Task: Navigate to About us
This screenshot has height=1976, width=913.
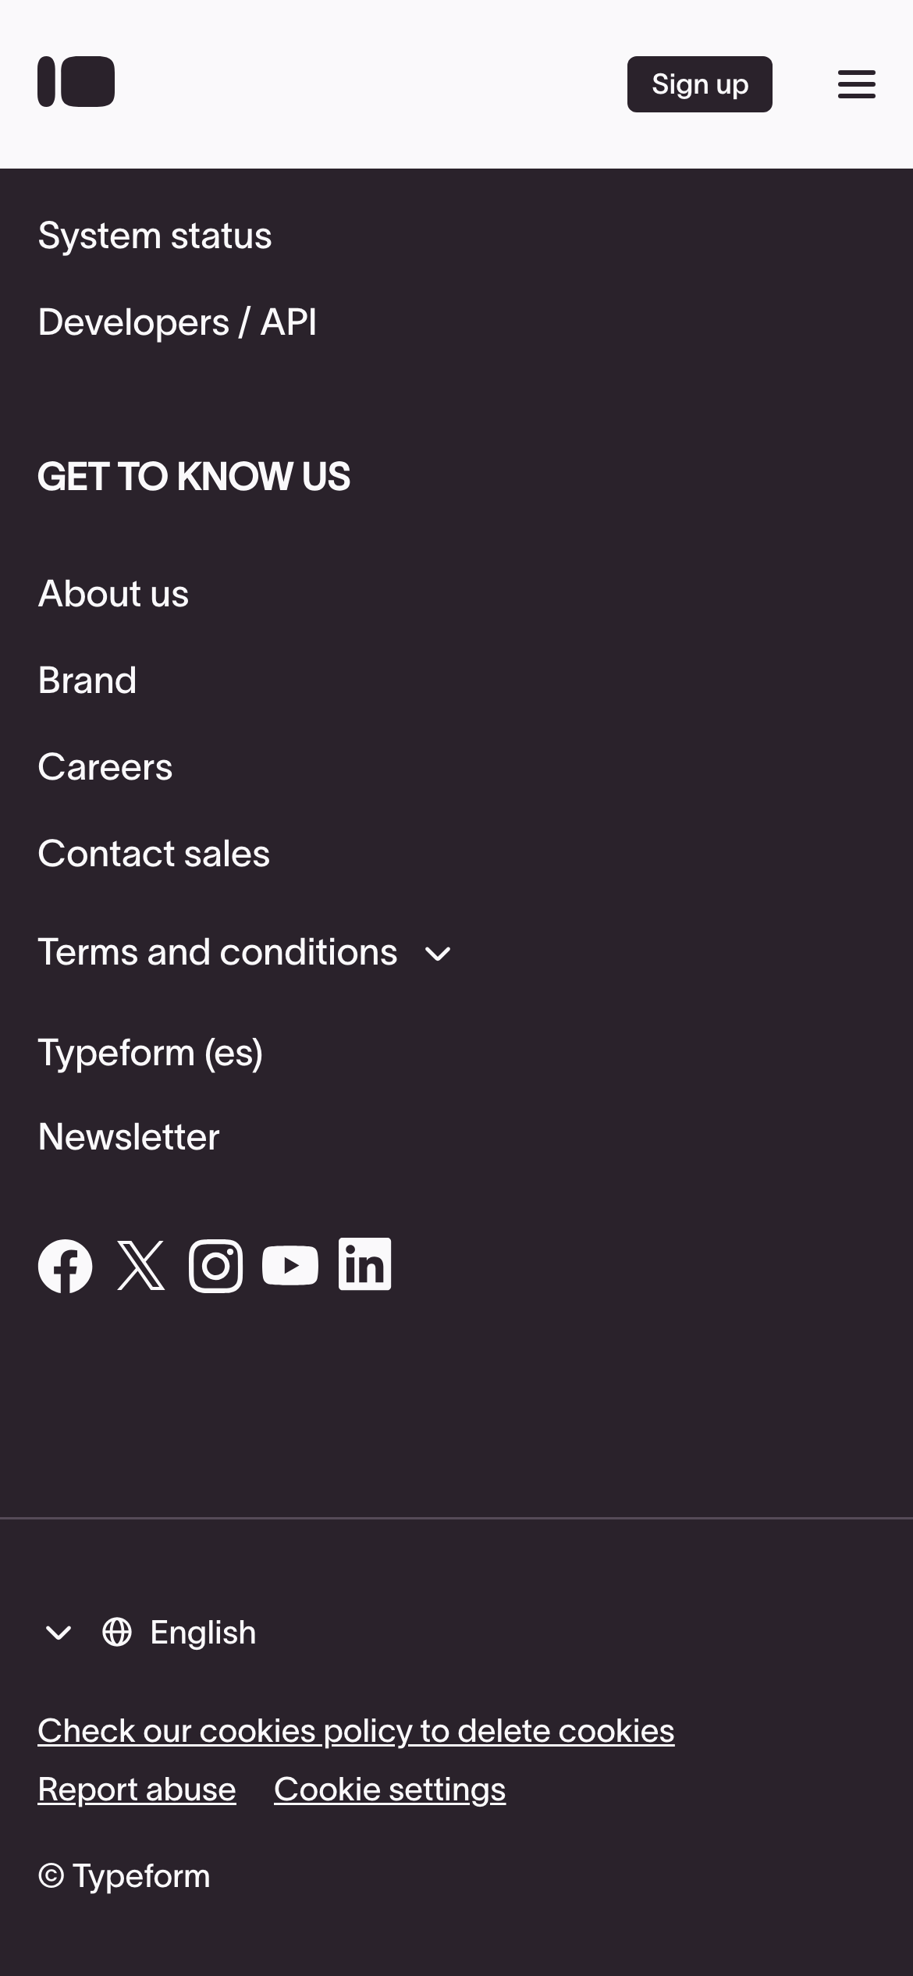Action: [x=113, y=594]
